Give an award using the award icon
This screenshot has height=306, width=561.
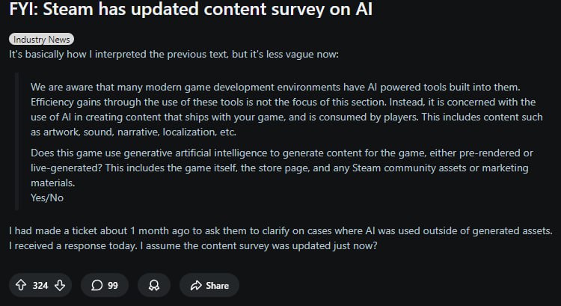pyautogui.click(x=153, y=285)
